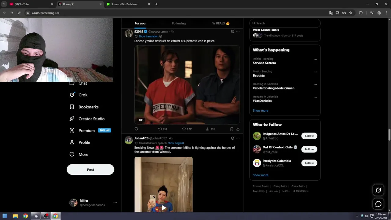Repost the 92019 post with 134 reposts

coord(163,129)
